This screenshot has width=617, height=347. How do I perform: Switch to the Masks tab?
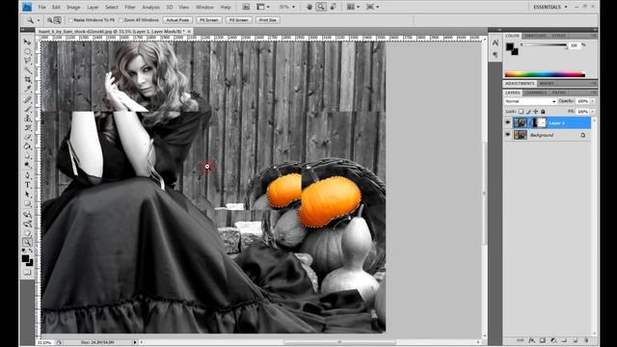[x=547, y=84]
